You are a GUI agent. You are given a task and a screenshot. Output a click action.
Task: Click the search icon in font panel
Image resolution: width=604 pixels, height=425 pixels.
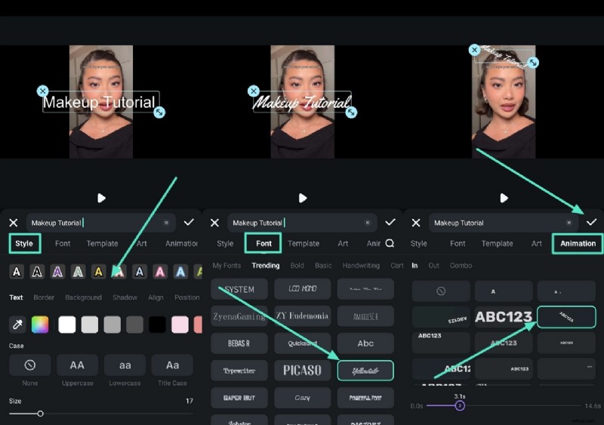390,244
